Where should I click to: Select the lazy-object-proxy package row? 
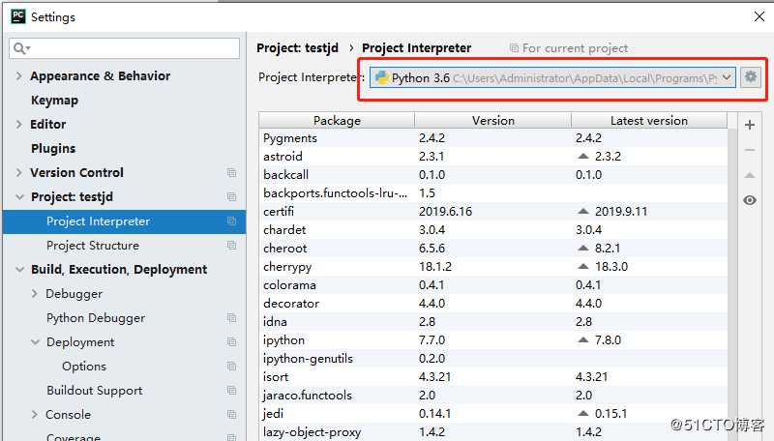tap(492, 432)
